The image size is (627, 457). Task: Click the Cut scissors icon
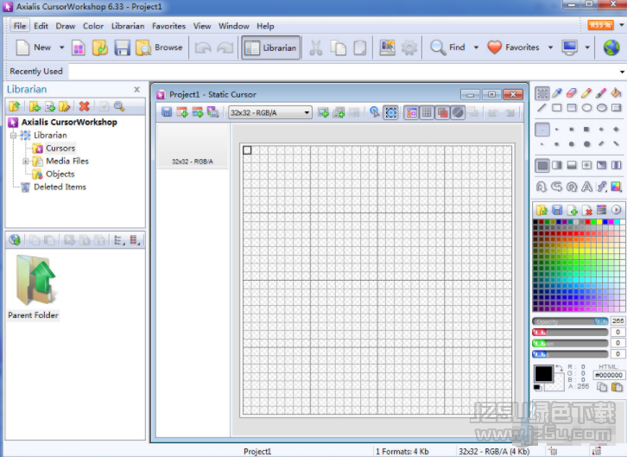(x=315, y=48)
